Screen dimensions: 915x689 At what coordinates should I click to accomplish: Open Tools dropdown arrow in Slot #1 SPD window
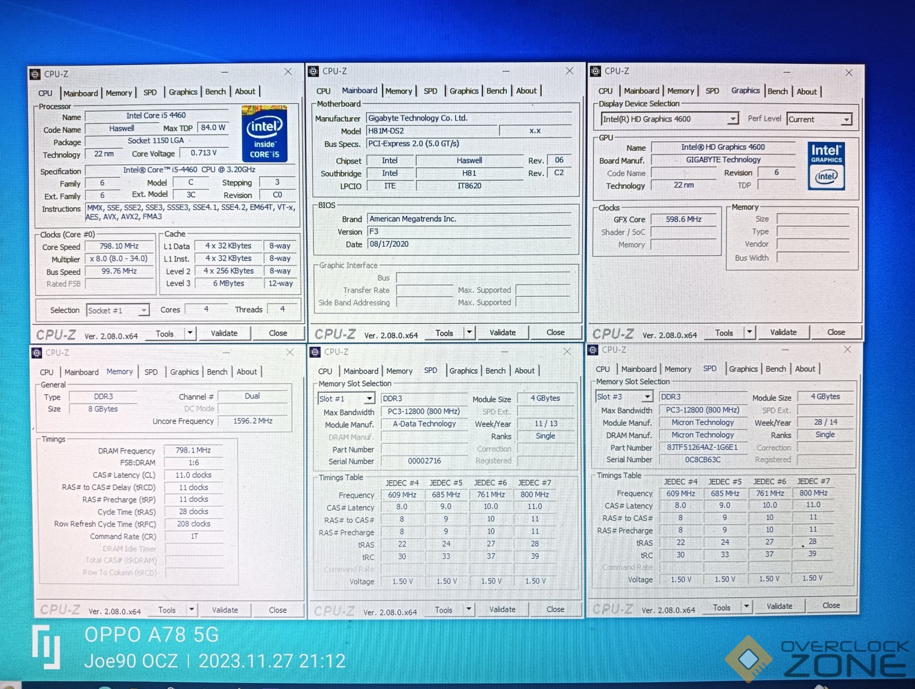[x=469, y=609]
